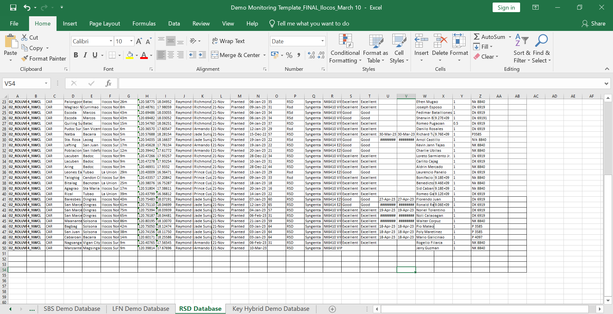This screenshot has height=314, width=613.
Task: Open Cell Styles gallery icon
Action: pos(399,41)
